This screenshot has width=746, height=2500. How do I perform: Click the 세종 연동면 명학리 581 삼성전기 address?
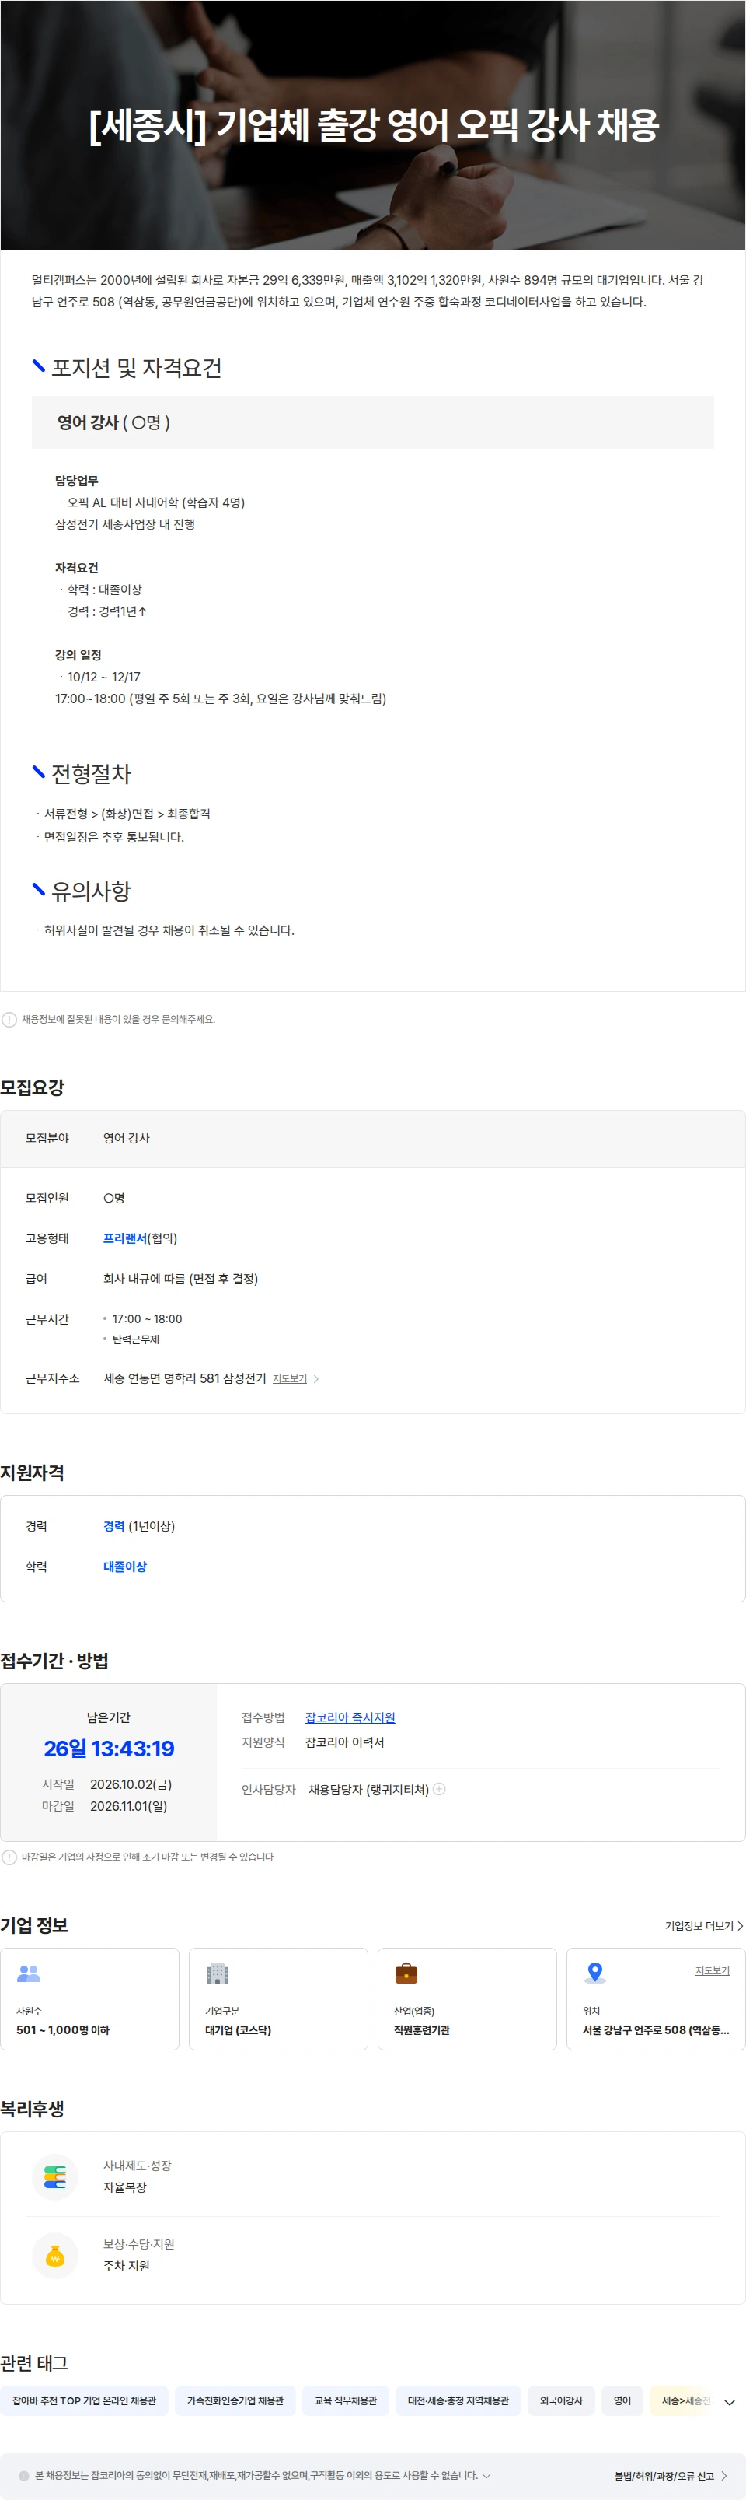[184, 1378]
